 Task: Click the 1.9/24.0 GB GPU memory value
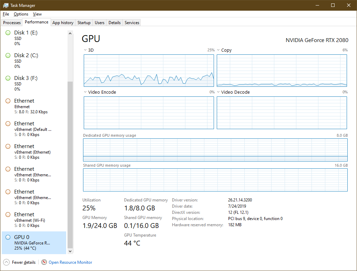coord(100,226)
